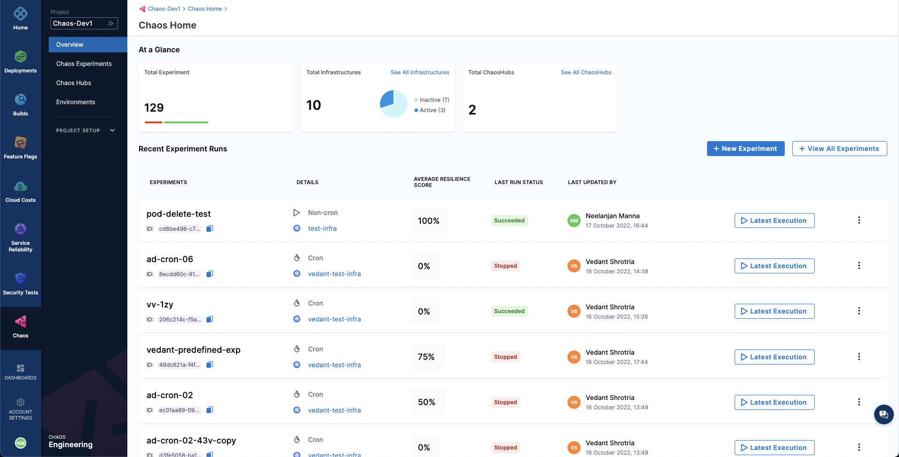
Task: Open the Feature Flags module
Action: (20, 148)
